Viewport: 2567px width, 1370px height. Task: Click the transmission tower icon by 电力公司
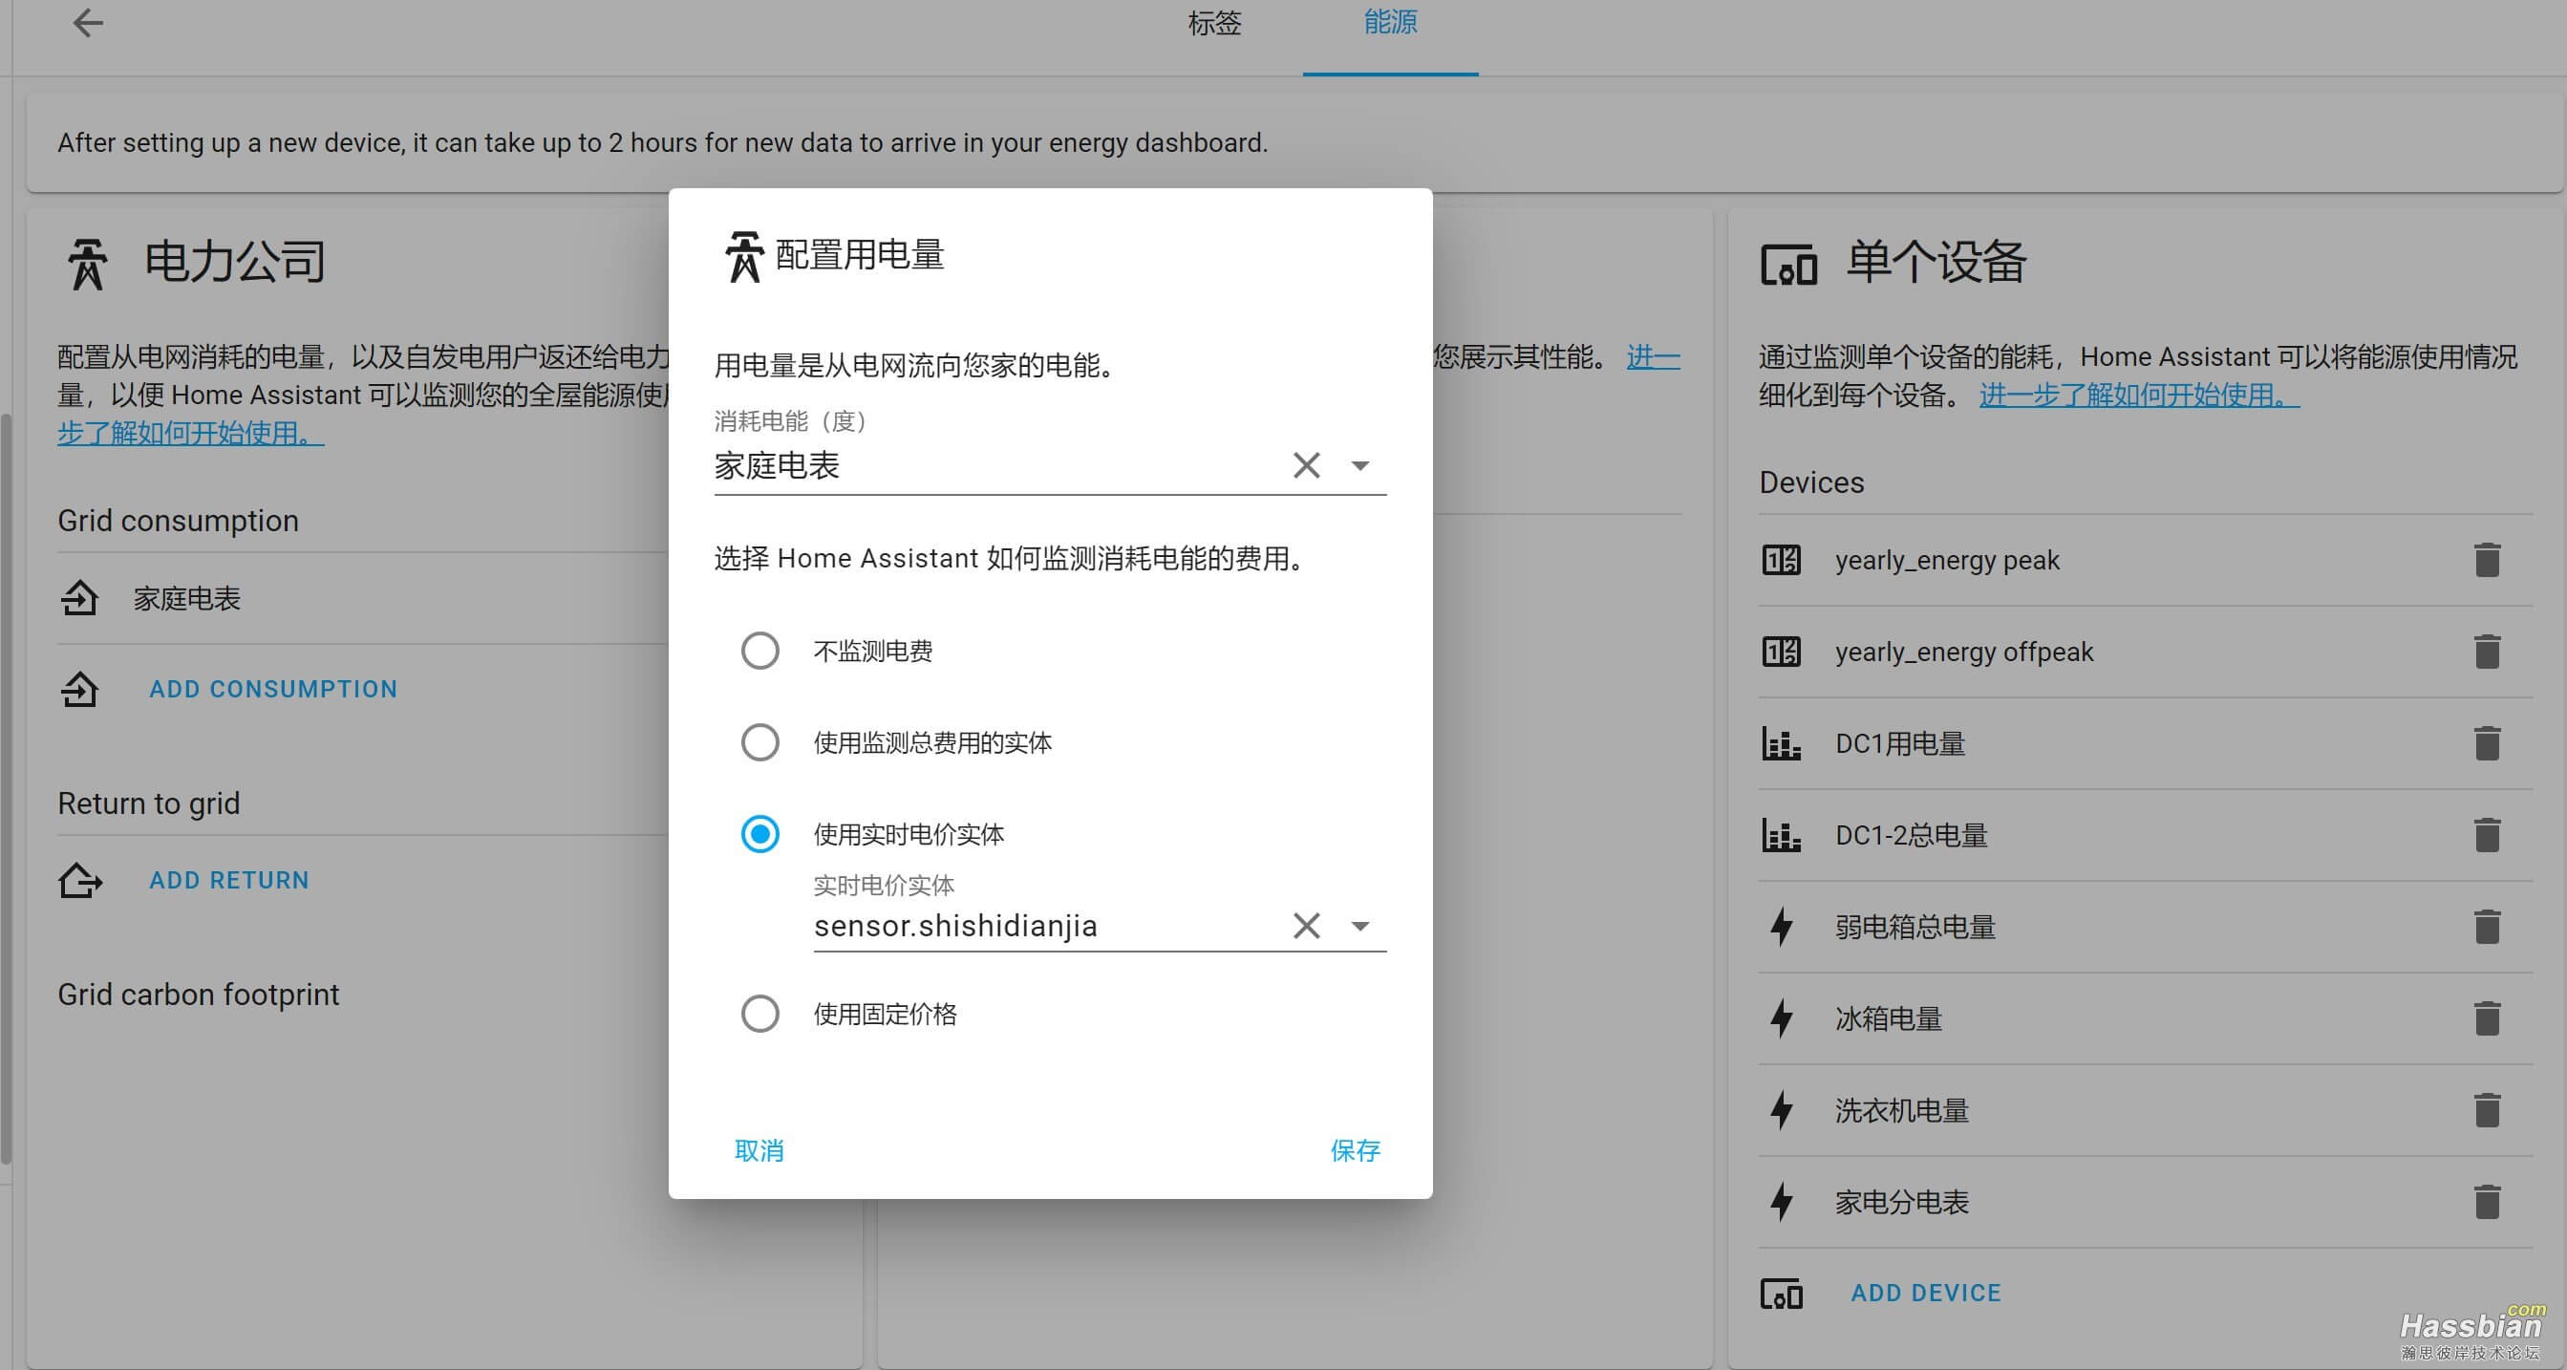click(x=88, y=264)
